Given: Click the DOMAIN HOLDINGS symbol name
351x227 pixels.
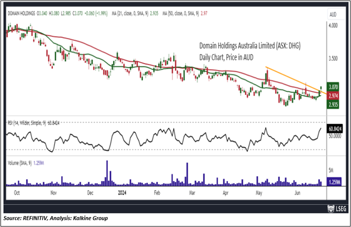Looking at the screenshot, I should (x=21, y=13).
